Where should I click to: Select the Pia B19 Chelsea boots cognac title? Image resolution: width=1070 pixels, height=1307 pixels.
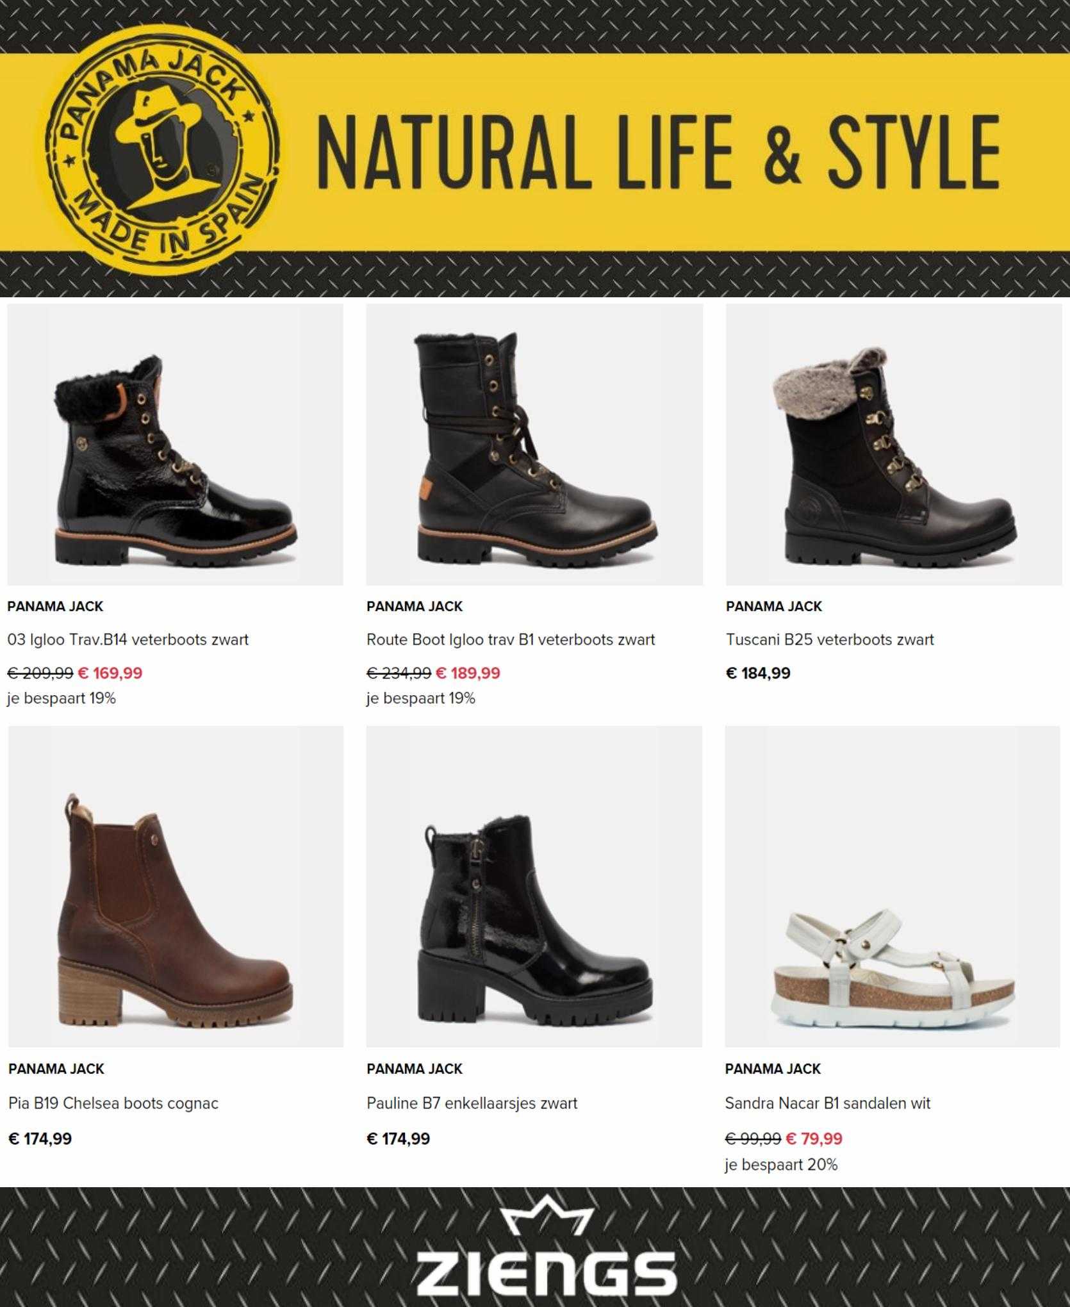(x=113, y=1103)
